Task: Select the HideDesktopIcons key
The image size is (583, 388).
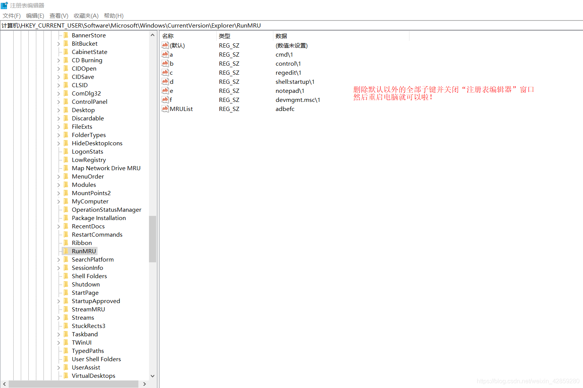Action: 97,143
